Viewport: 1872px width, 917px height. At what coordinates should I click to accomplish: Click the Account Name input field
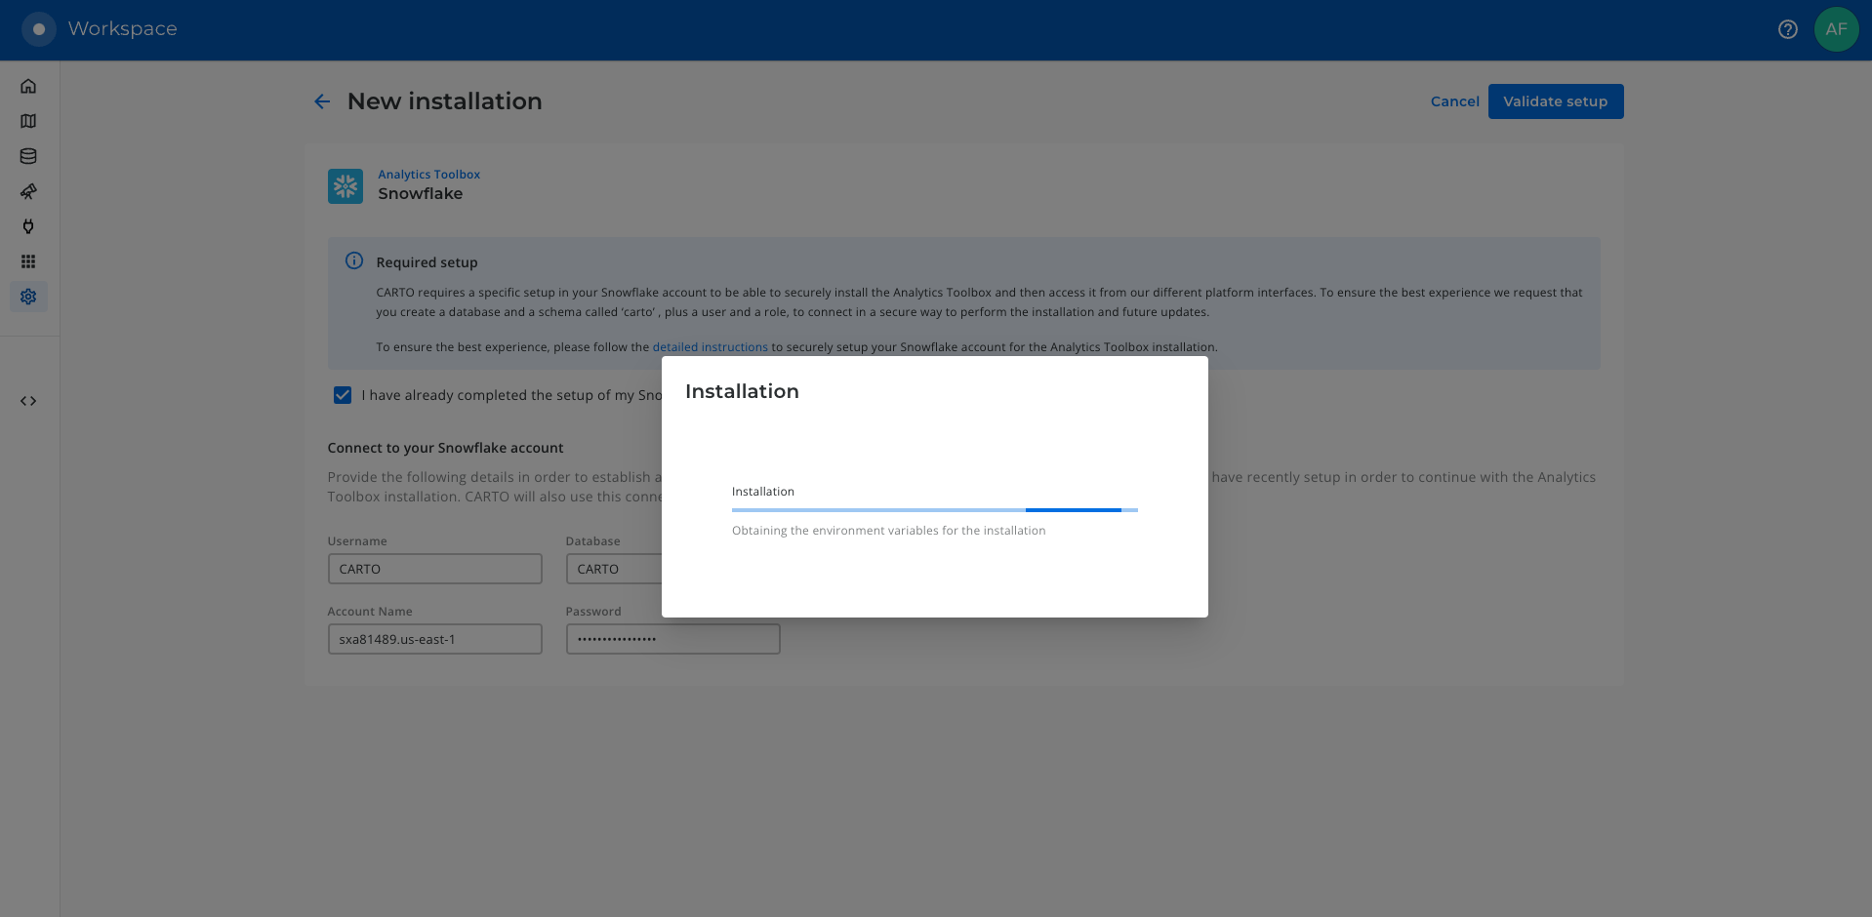point(434,639)
